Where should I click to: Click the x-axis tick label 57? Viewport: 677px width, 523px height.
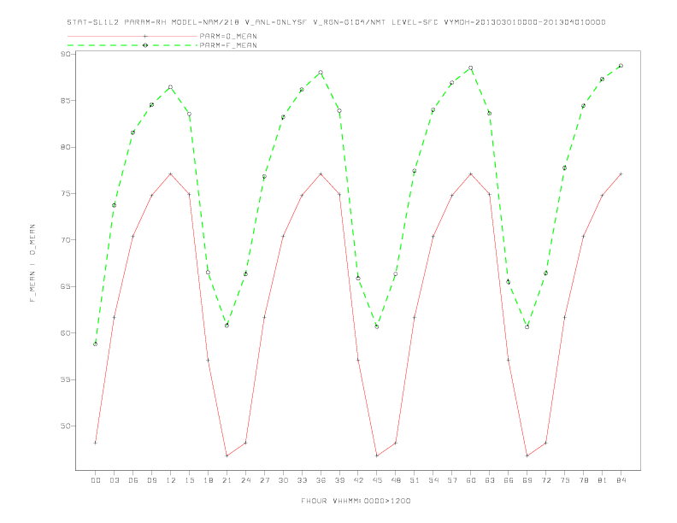coord(452,480)
